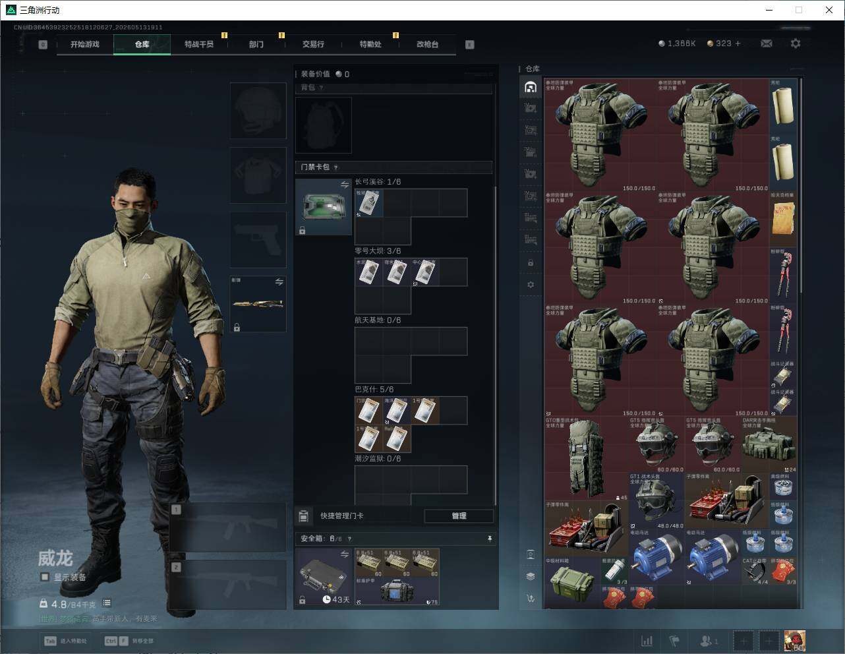Select empty primary weapon slot 2
This screenshot has width=845, height=654.
point(227,585)
